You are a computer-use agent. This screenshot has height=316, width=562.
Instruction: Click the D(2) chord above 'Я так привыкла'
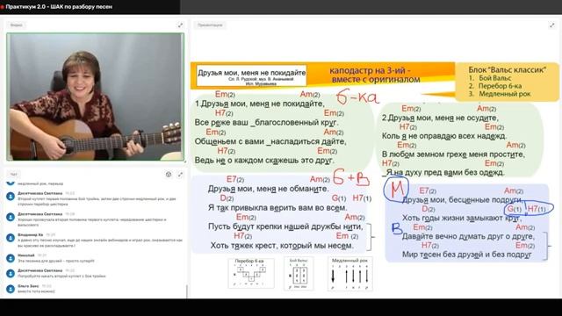point(227,198)
